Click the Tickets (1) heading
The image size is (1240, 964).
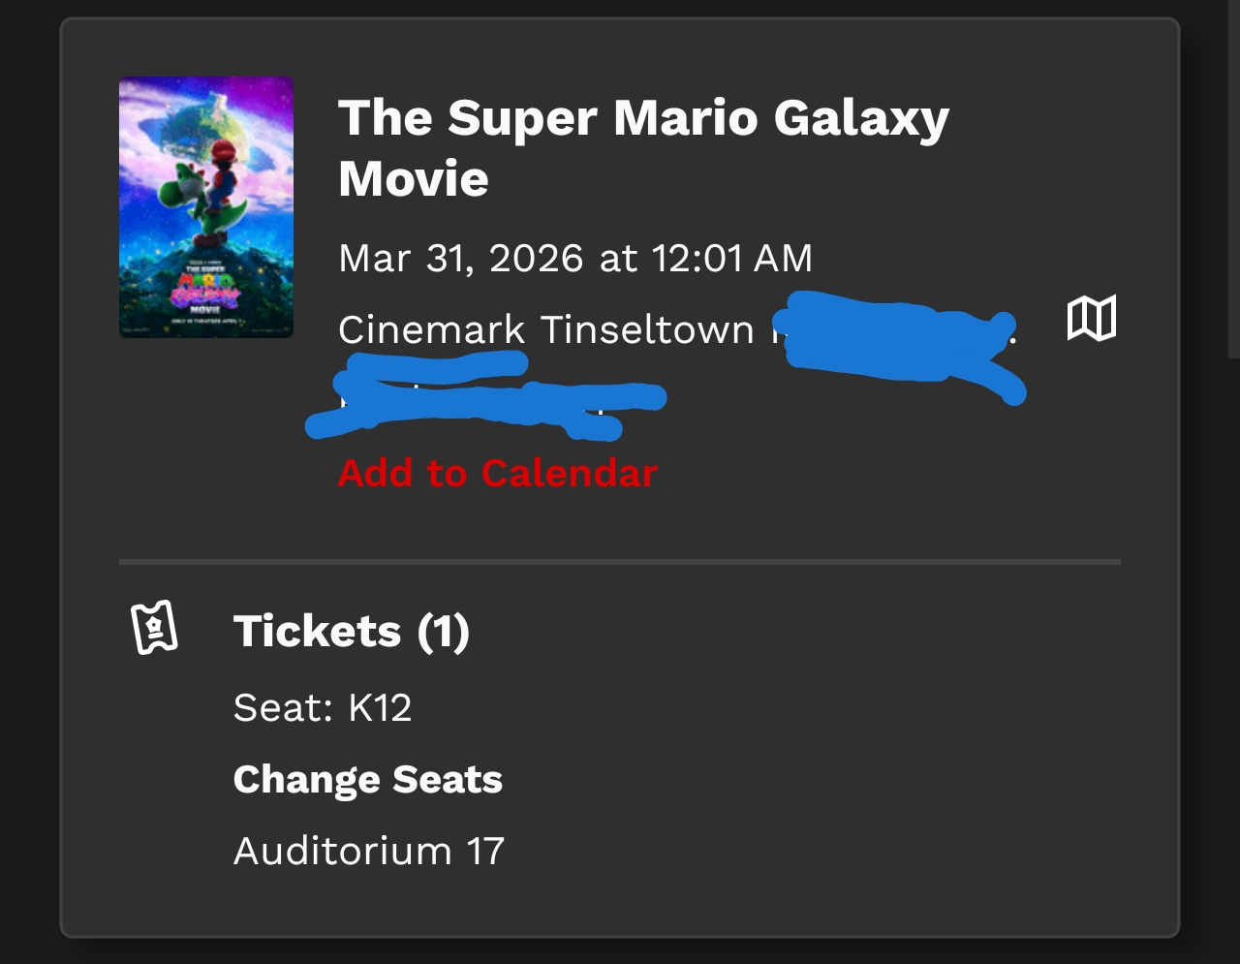pos(352,632)
